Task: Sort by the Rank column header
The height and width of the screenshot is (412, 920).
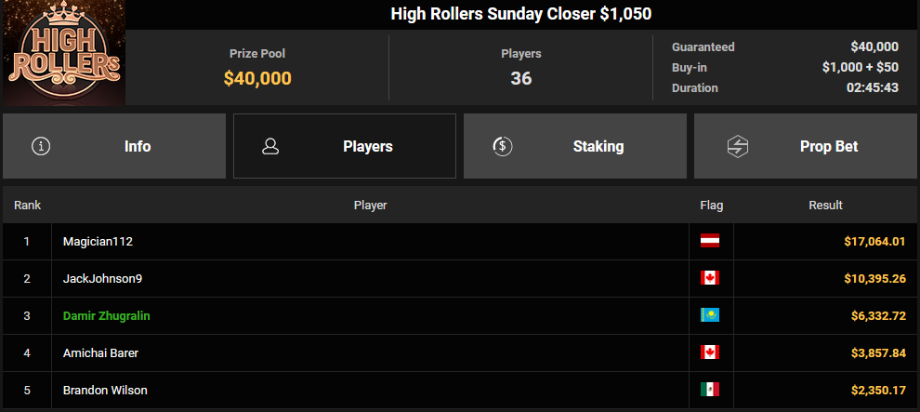Action: click(27, 205)
